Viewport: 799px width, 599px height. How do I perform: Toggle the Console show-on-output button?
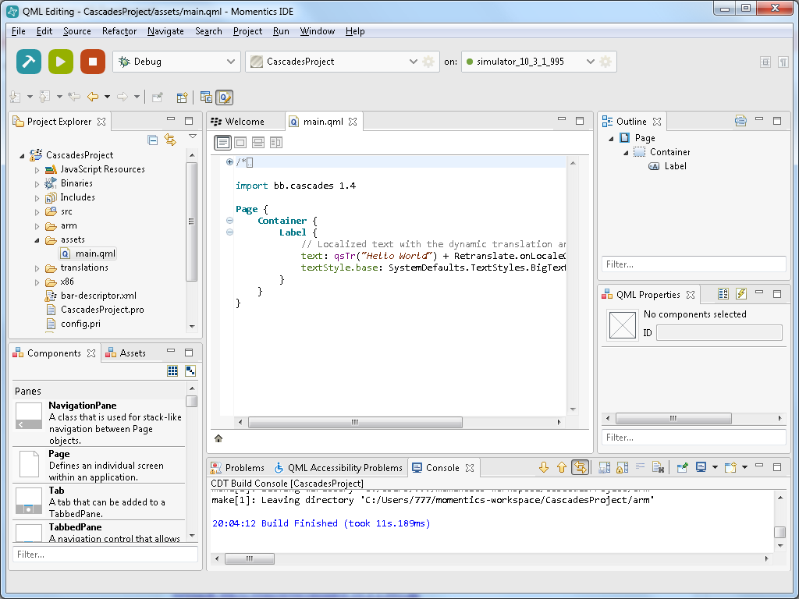[580, 468]
